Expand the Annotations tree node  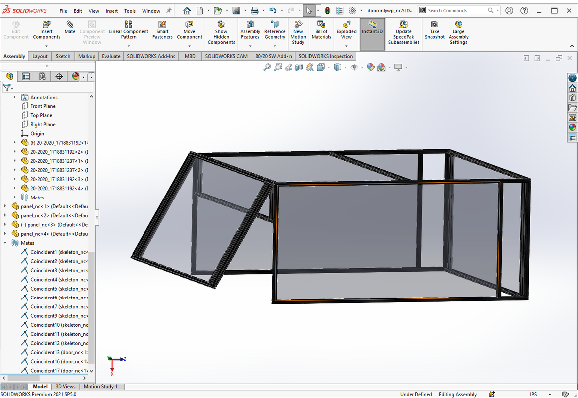[x=15, y=97]
